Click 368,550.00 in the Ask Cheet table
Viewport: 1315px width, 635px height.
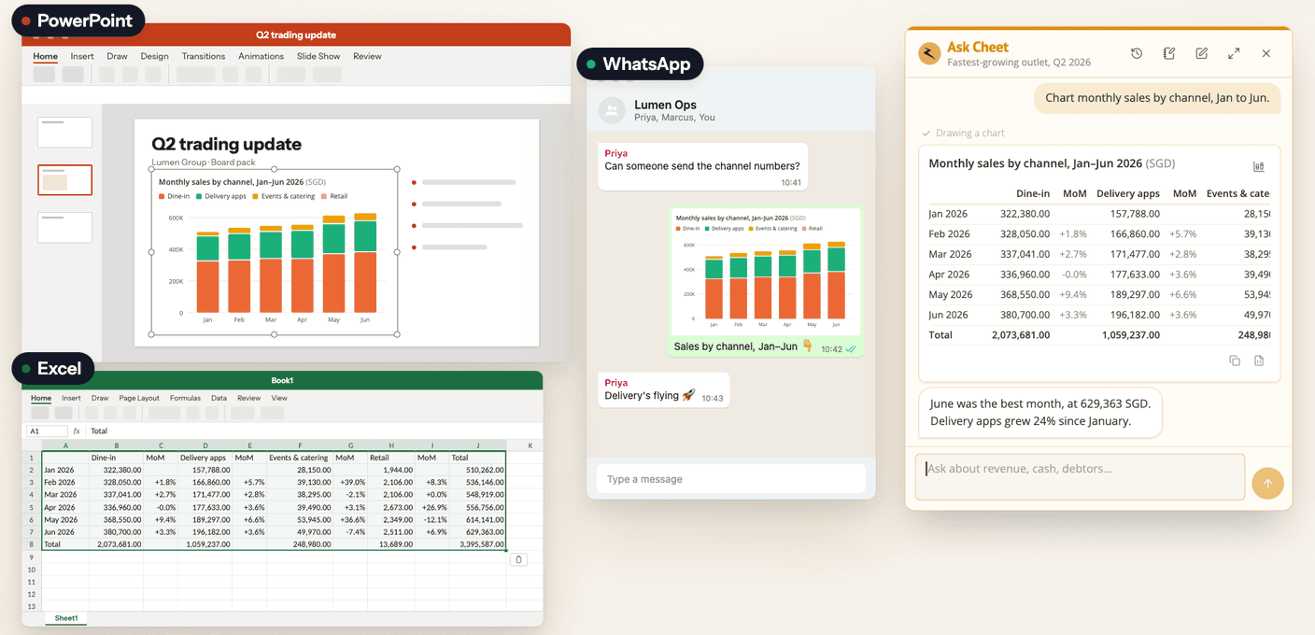[x=1025, y=295]
